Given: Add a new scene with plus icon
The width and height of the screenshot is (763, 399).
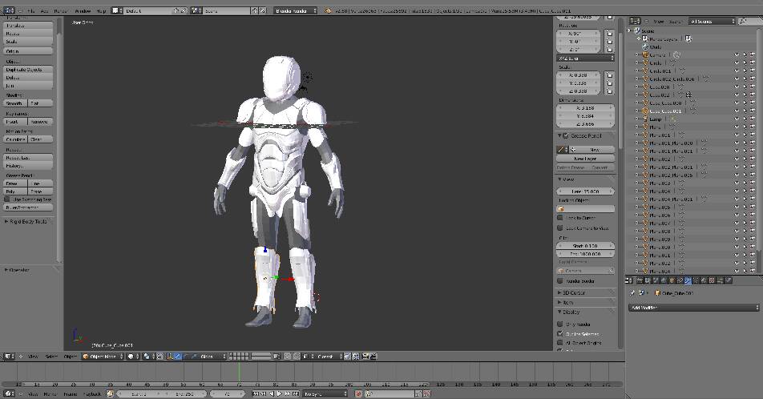Looking at the screenshot, I should [x=255, y=10].
